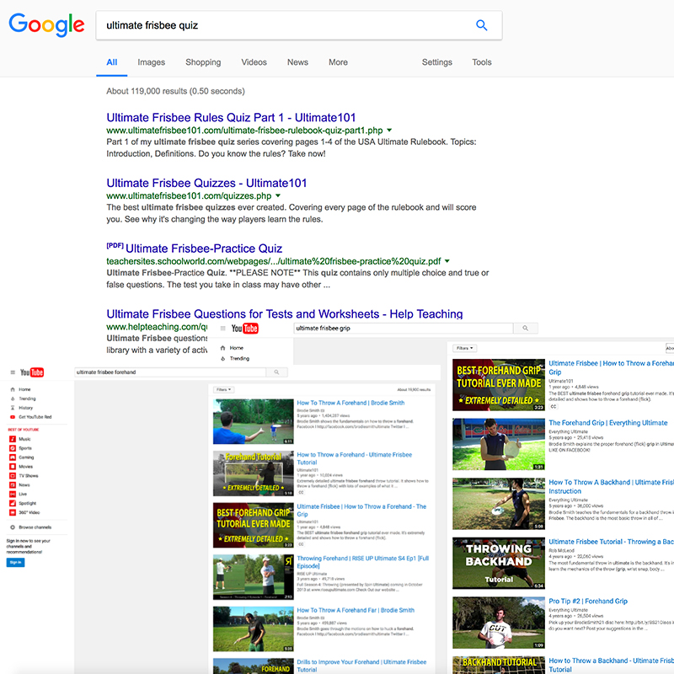Viewport: 674px width, 674px height.
Task: Click Get YouTube Red sidebar icon
Action: pos(12,417)
